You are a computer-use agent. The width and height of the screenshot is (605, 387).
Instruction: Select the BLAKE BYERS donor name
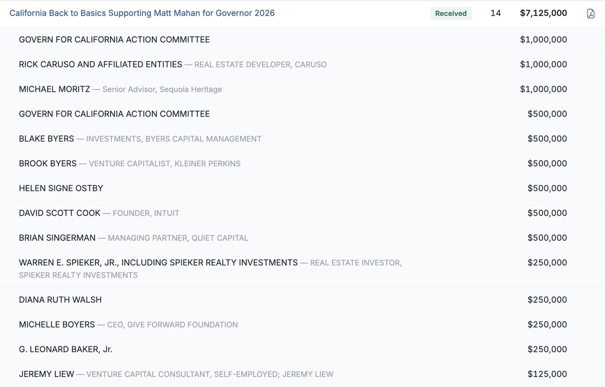click(x=46, y=139)
